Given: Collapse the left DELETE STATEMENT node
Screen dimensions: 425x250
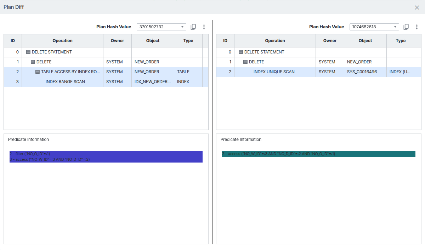Looking at the screenshot, I should pos(28,52).
